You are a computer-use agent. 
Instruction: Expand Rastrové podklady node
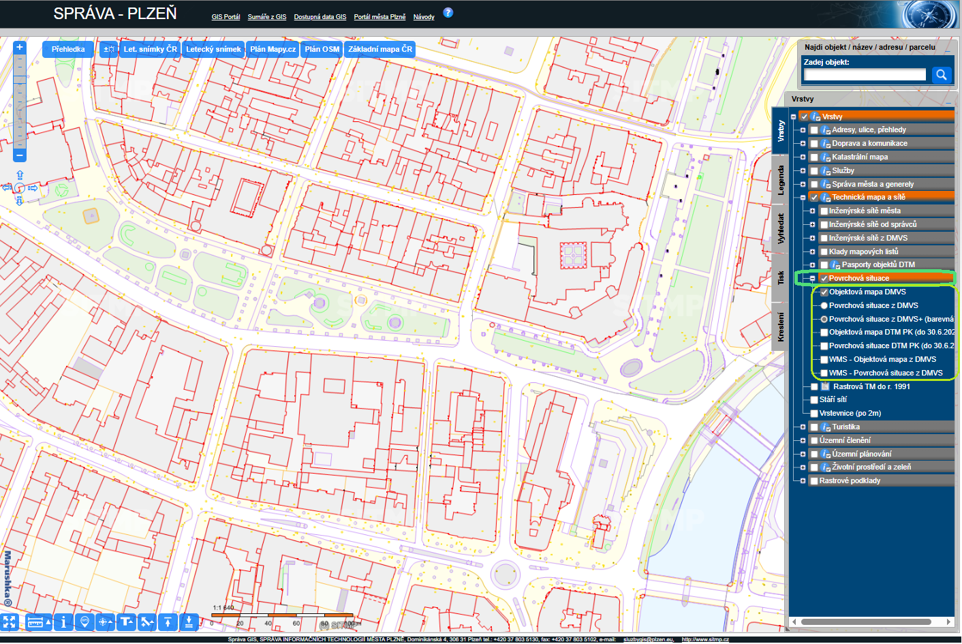(x=803, y=480)
